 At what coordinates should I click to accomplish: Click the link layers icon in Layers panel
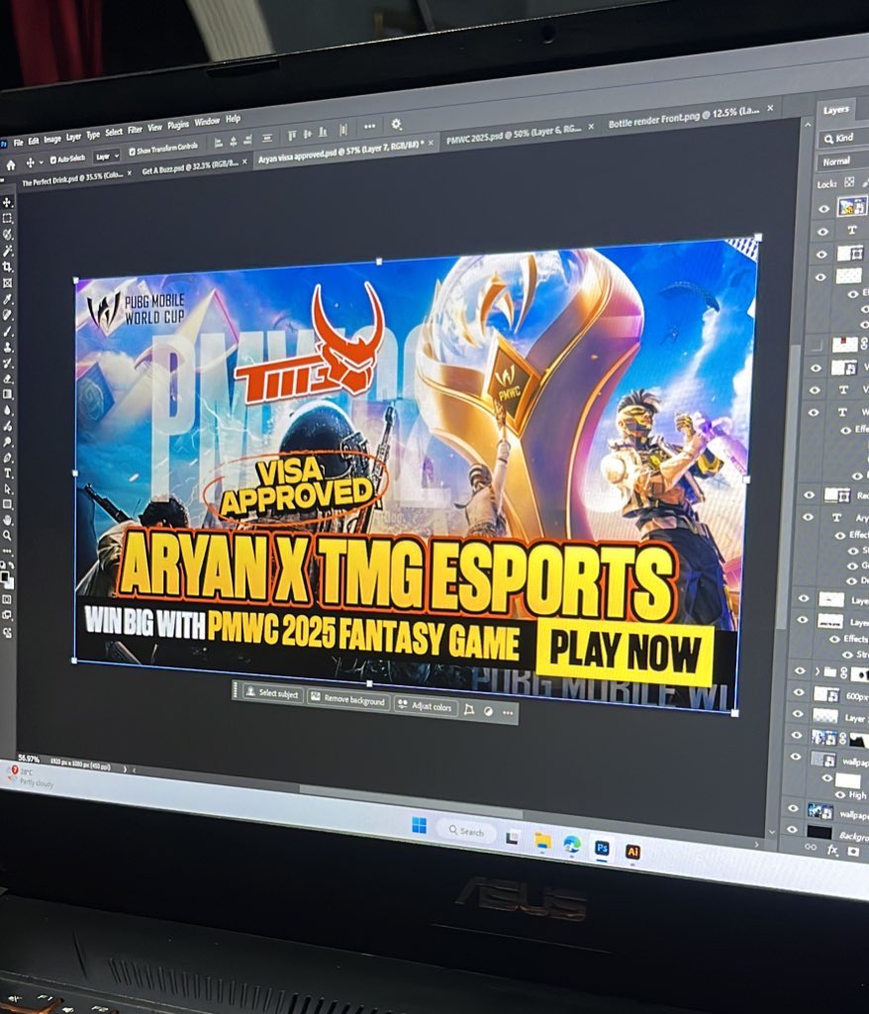click(811, 847)
